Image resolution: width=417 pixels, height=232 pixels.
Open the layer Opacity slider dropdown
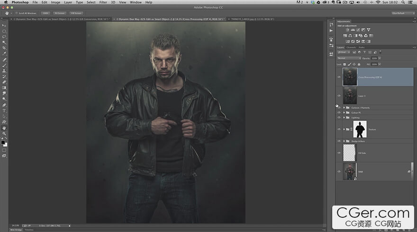[380, 58]
